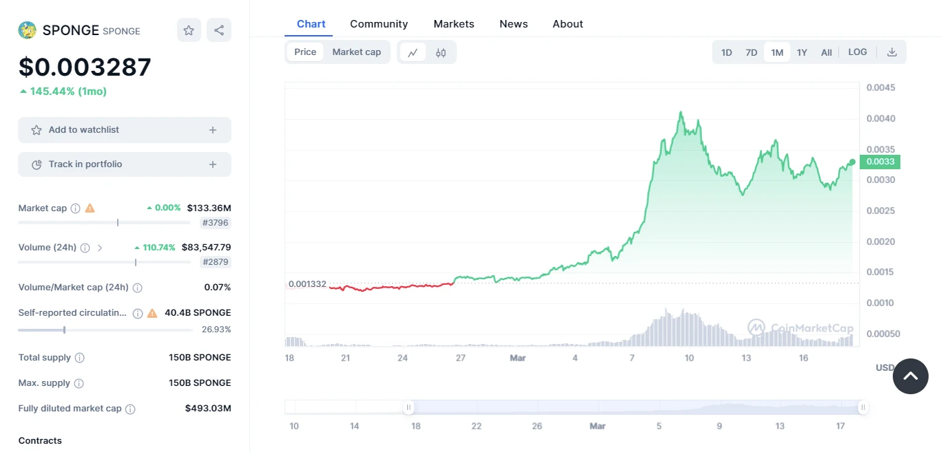This screenshot has width=941, height=452.
Task: Click the 0.07% Volume/Market cap value
Action: (x=218, y=288)
